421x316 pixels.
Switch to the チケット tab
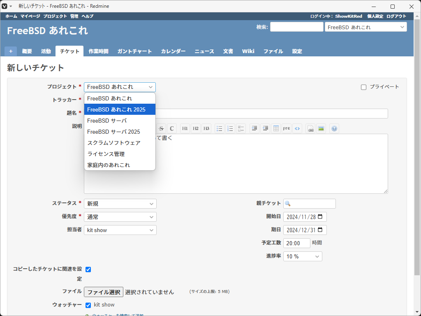point(69,51)
